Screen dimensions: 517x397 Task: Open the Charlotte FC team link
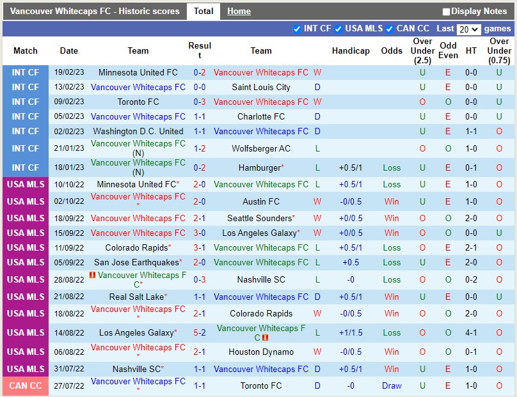261,116
